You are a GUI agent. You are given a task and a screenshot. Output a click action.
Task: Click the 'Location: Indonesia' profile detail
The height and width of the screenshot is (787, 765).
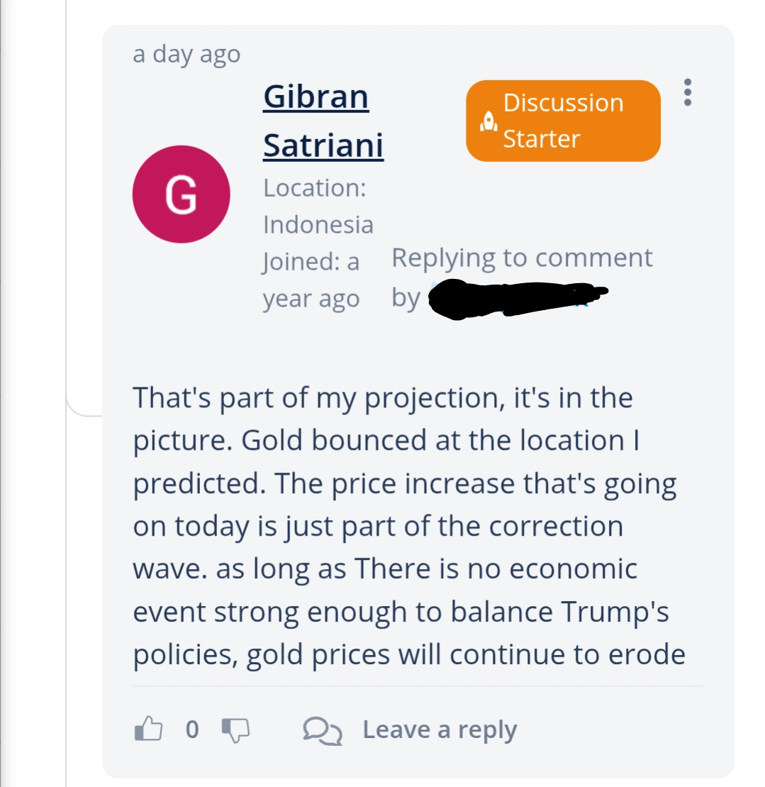318,207
